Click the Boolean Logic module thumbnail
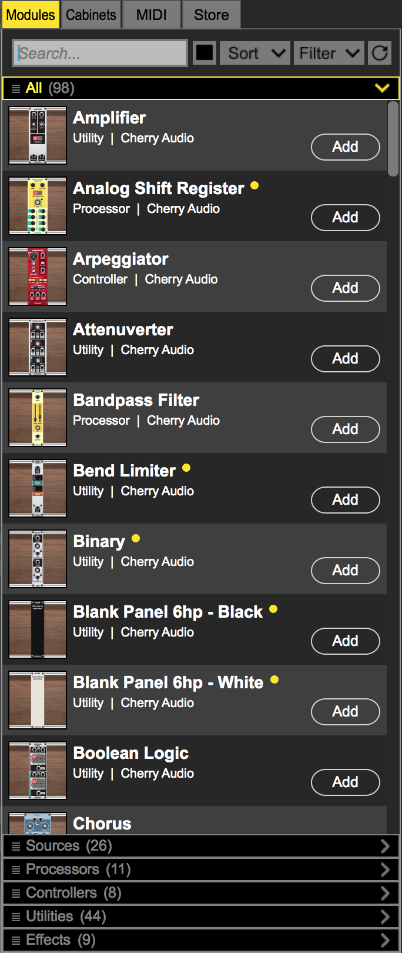This screenshot has height=953, width=402. (x=38, y=771)
